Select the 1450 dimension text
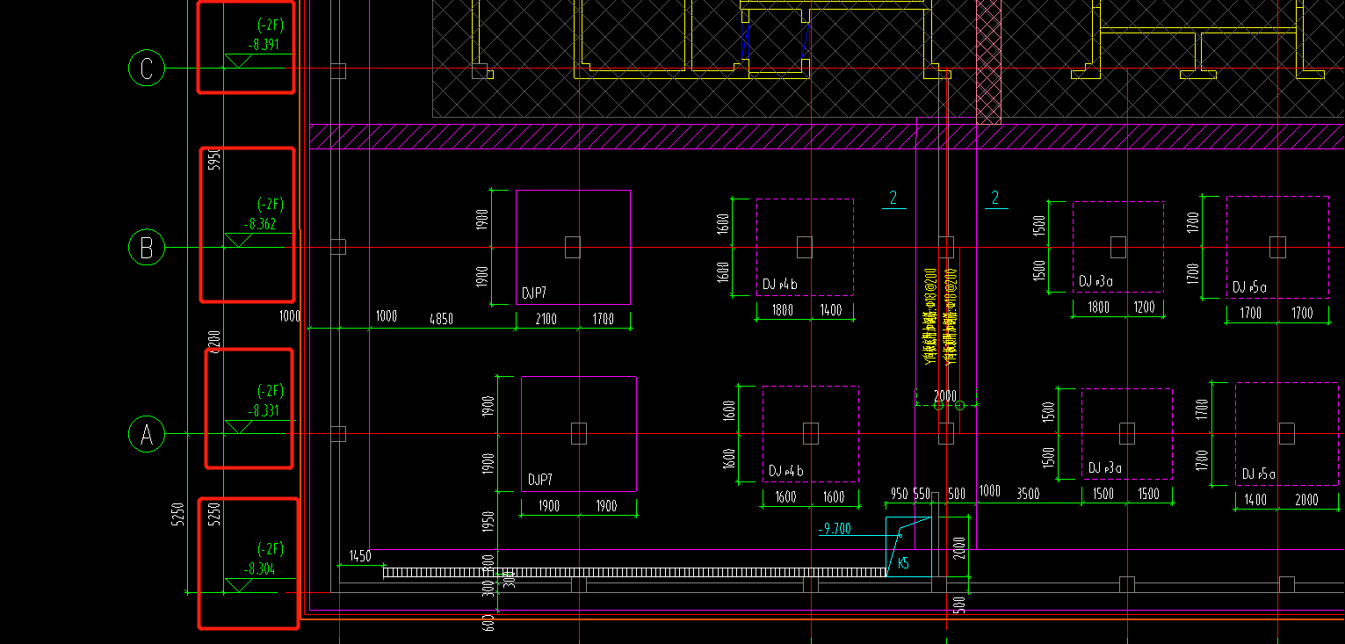Screen dimensions: 1345x644 [360, 555]
